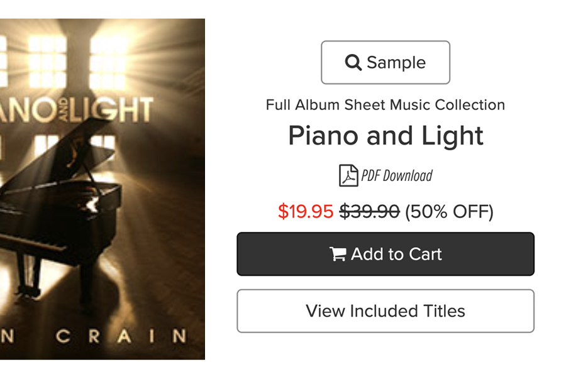566x377 pixels.
Task: View Included Titles in the collection
Action: pos(386,311)
